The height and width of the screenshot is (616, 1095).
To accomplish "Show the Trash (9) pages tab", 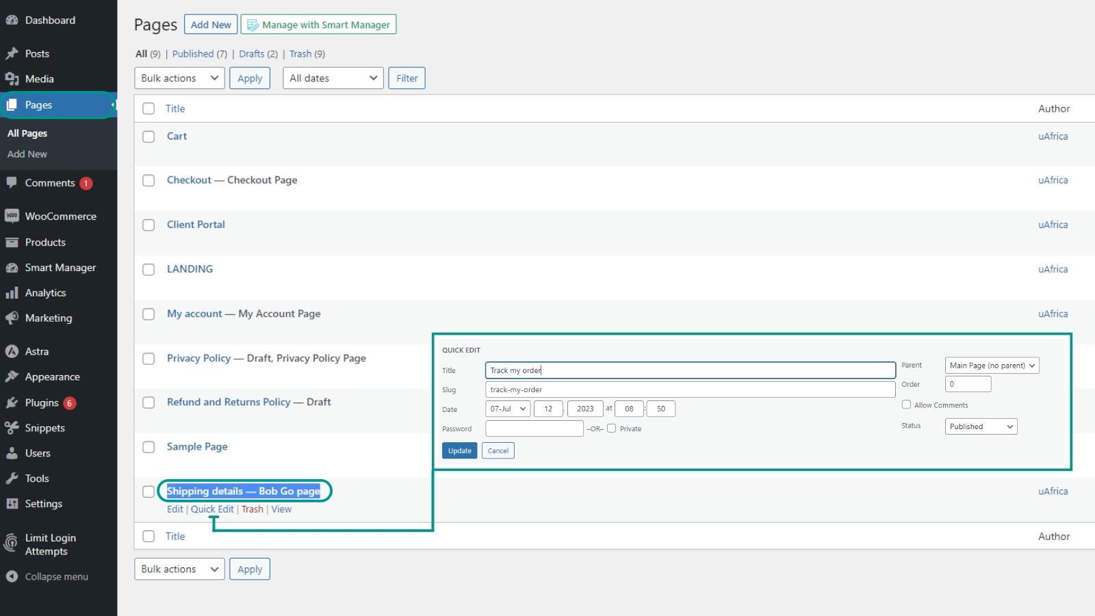I will (307, 54).
